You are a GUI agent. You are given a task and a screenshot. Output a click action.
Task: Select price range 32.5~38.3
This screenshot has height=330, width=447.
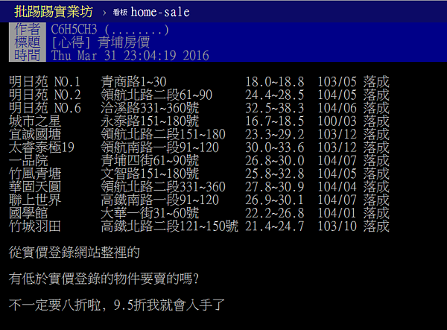(275, 108)
